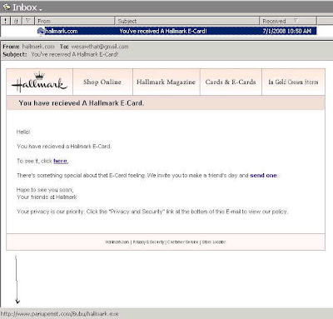
Task: Sort messages by From column
Action: pyautogui.click(x=75, y=21)
